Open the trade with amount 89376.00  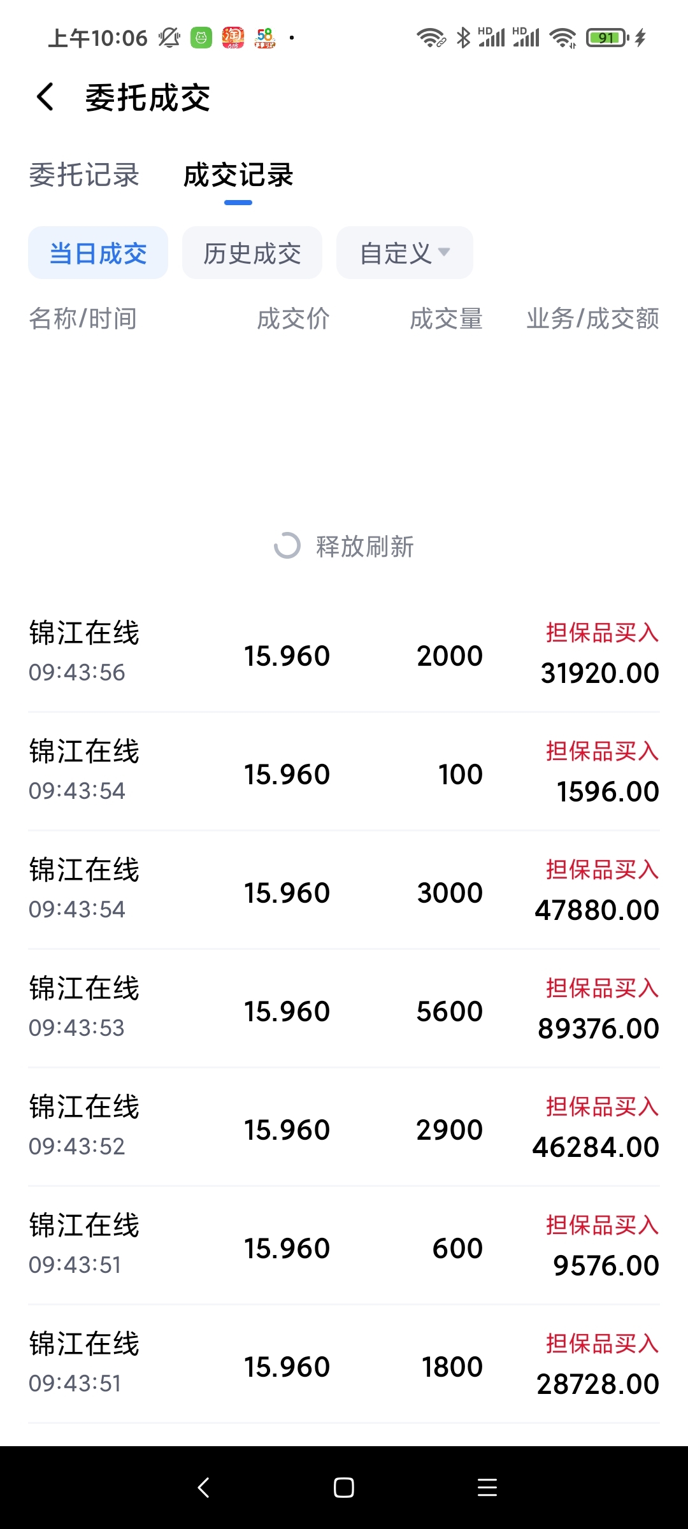344,1008
